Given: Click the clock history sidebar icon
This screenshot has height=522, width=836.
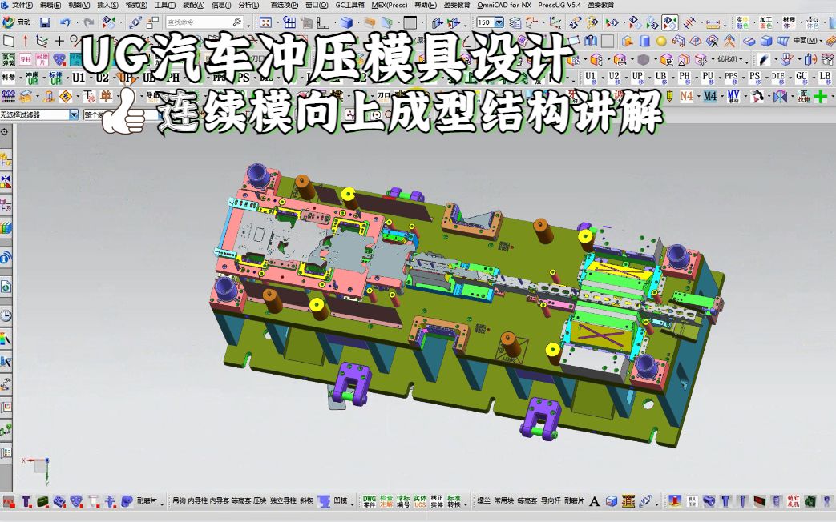Looking at the screenshot, I should 6,316.
